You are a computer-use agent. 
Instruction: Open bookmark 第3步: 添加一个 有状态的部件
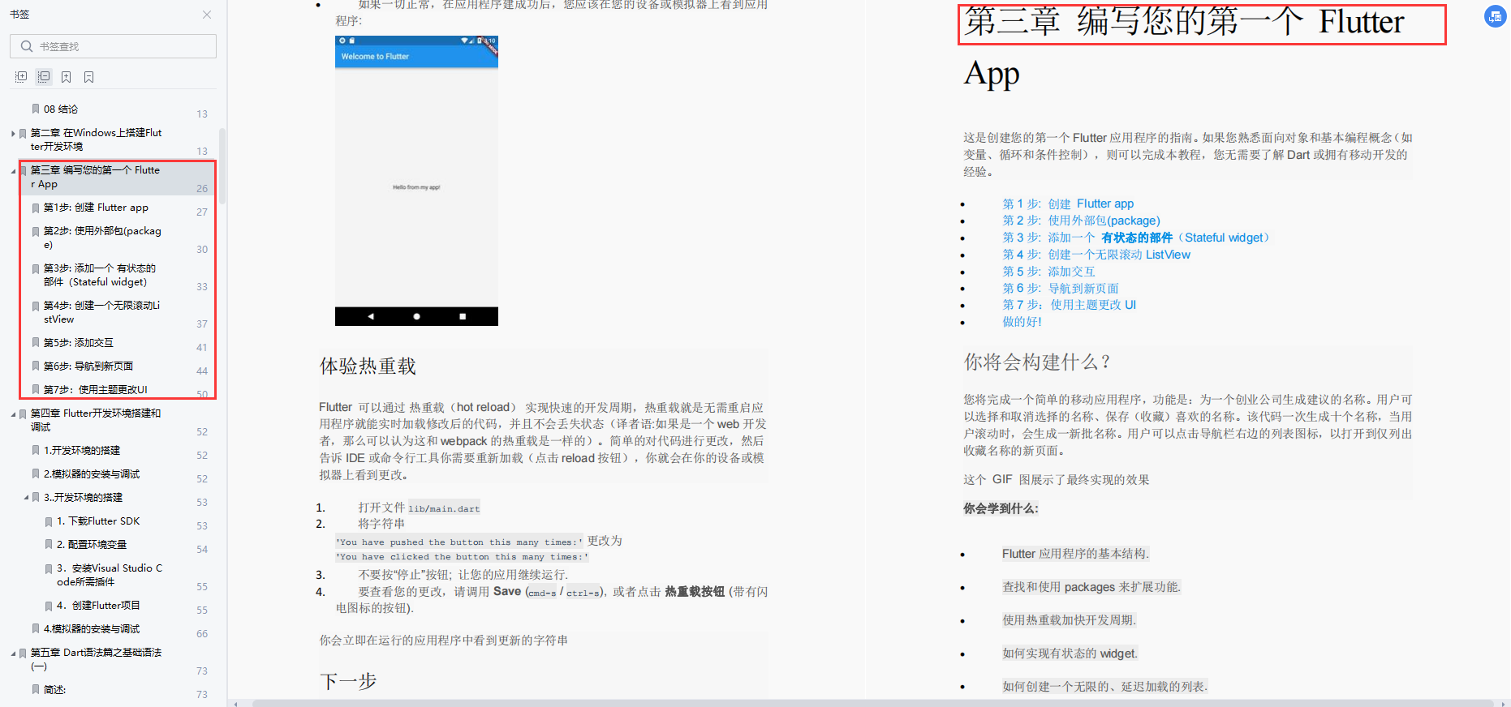click(x=100, y=275)
